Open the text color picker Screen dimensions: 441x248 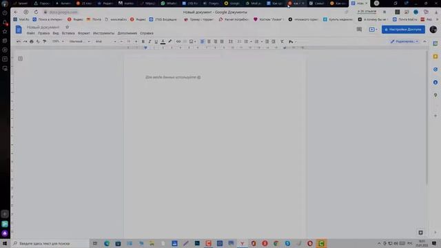(x=163, y=41)
